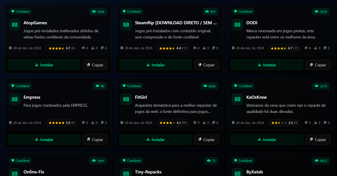Click the games count badge showing 6665
This screenshot has height=176, width=337.
(x=210, y=86)
